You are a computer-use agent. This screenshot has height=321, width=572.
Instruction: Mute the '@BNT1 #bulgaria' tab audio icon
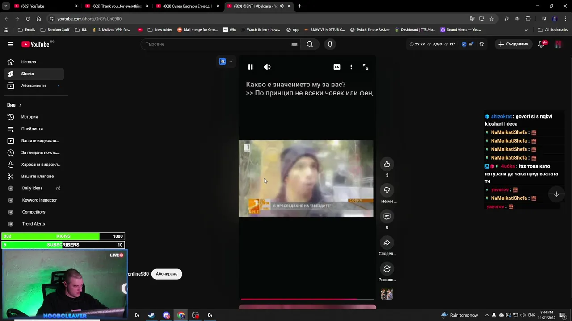282,6
